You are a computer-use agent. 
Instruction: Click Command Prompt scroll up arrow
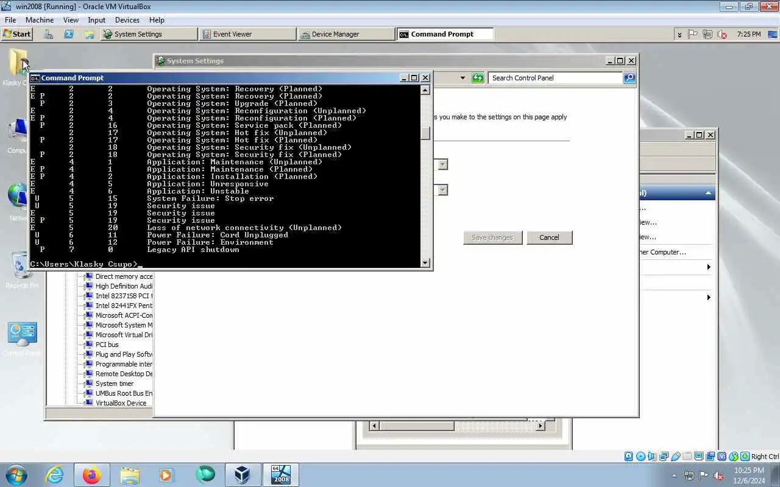pyautogui.click(x=425, y=89)
